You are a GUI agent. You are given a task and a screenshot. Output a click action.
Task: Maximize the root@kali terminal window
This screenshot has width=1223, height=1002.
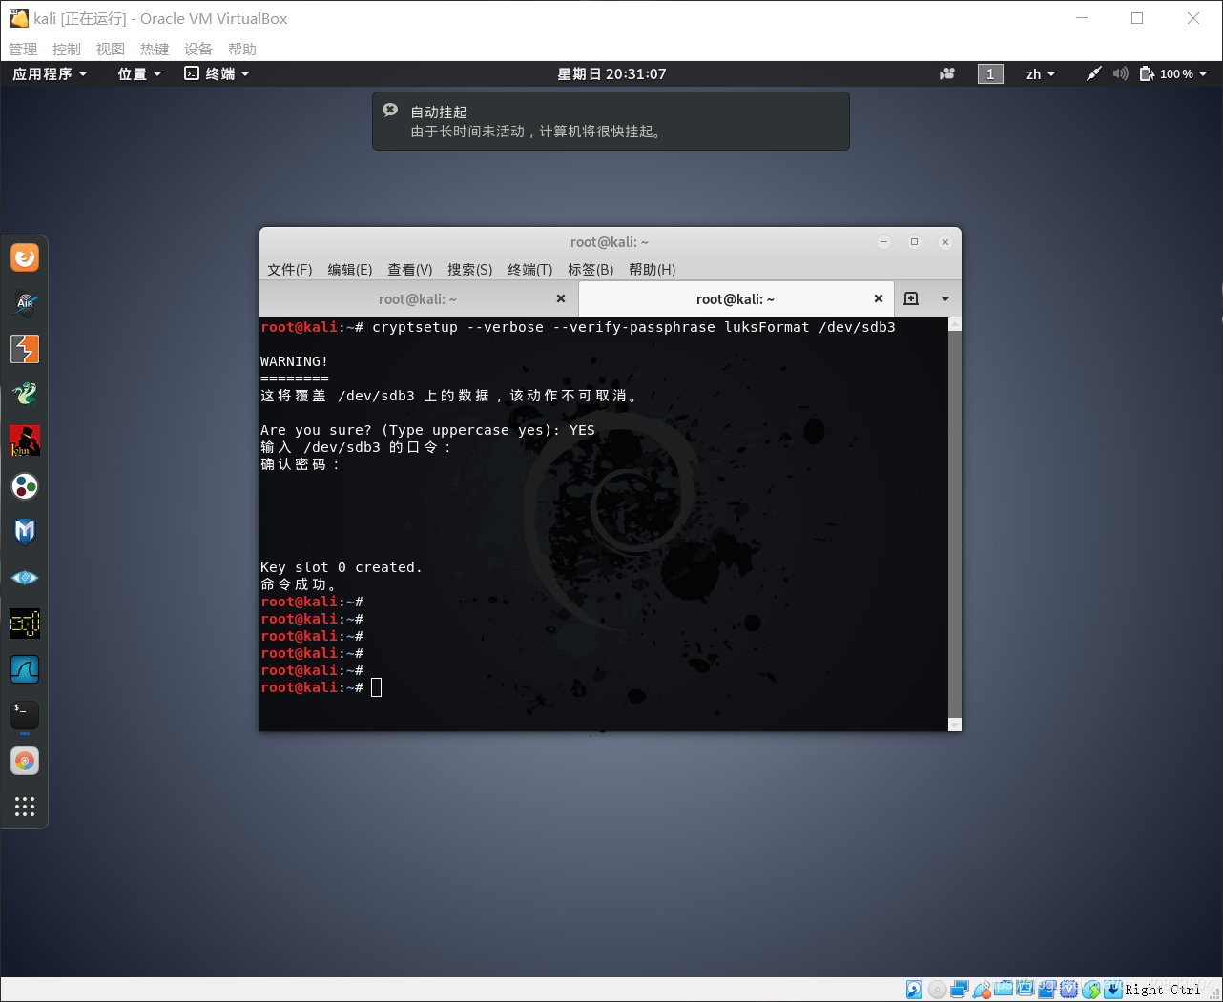[x=914, y=242]
